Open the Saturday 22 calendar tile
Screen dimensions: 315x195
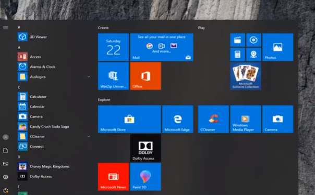(113, 47)
